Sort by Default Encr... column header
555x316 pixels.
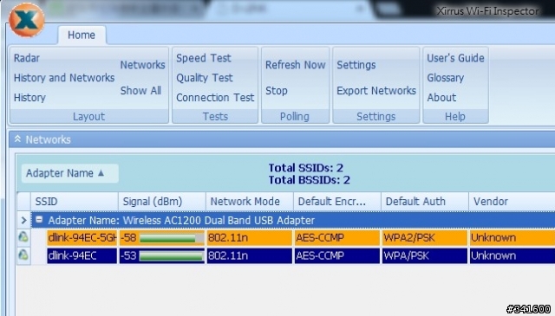[337, 202]
